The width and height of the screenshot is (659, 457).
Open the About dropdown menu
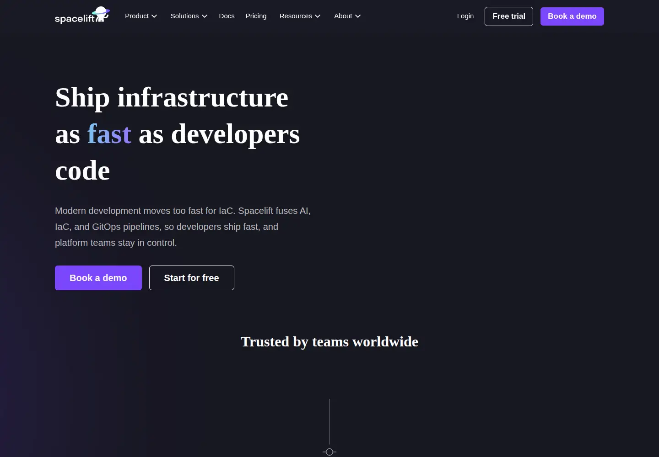[347, 16]
